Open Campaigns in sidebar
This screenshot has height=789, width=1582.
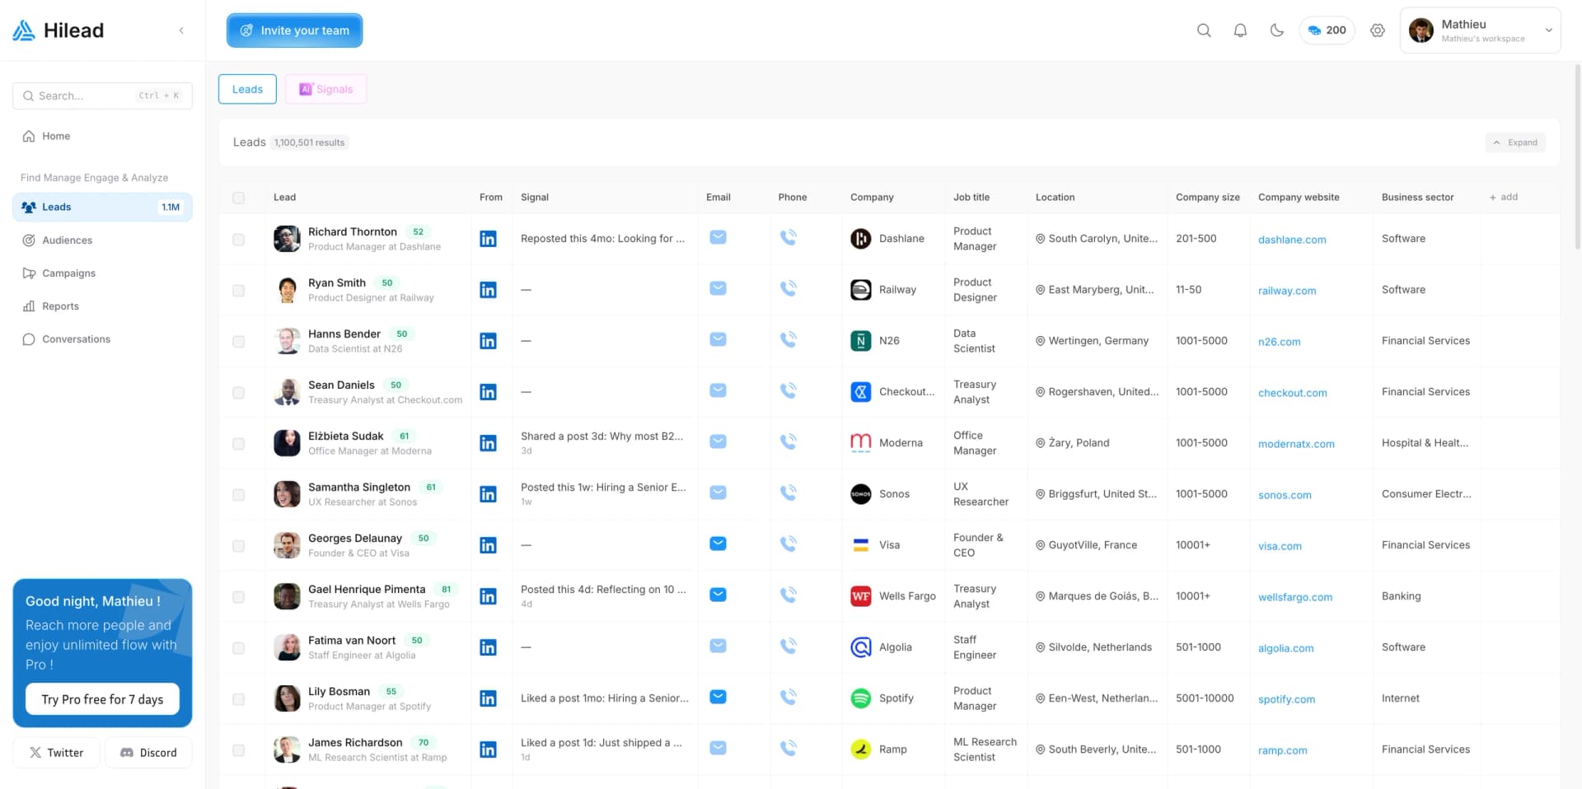102,273
